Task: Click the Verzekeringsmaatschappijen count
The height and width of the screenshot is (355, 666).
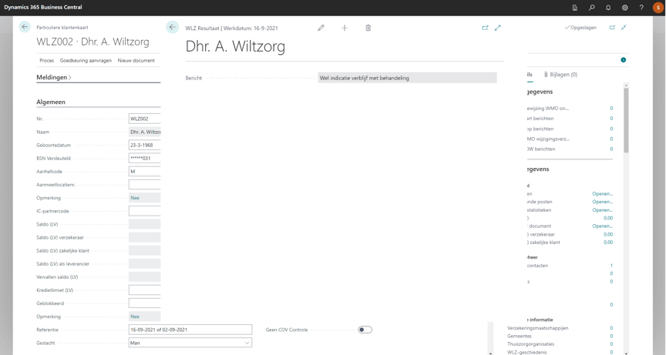Action: click(x=611, y=328)
